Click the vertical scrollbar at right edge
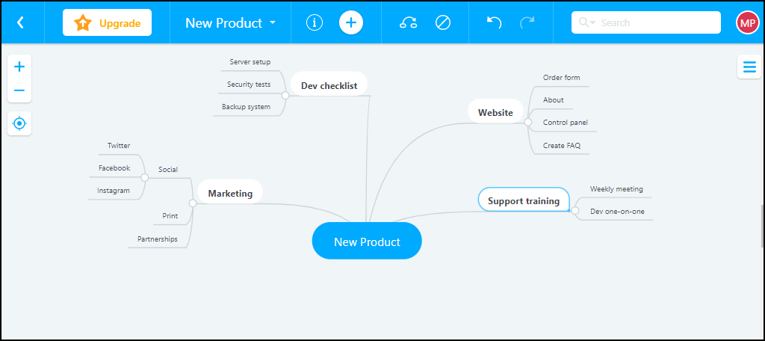The image size is (765, 341). (x=763, y=227)
